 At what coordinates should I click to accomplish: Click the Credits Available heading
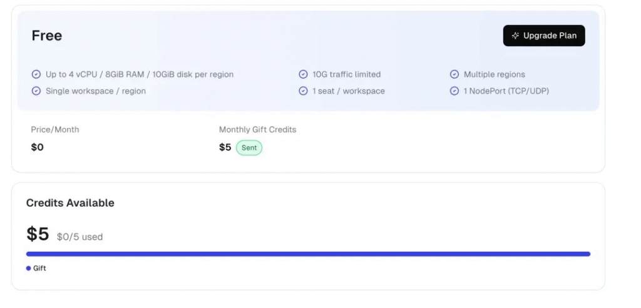[x=70, y=203]
